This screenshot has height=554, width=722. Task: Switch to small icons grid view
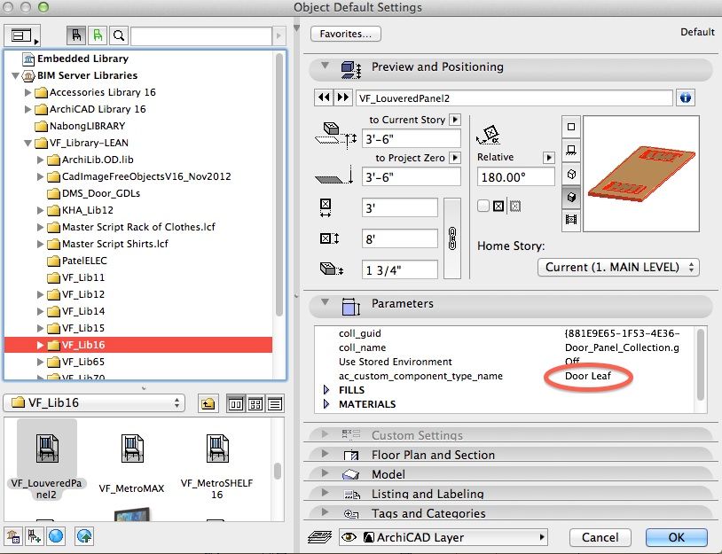pos(255,404)
